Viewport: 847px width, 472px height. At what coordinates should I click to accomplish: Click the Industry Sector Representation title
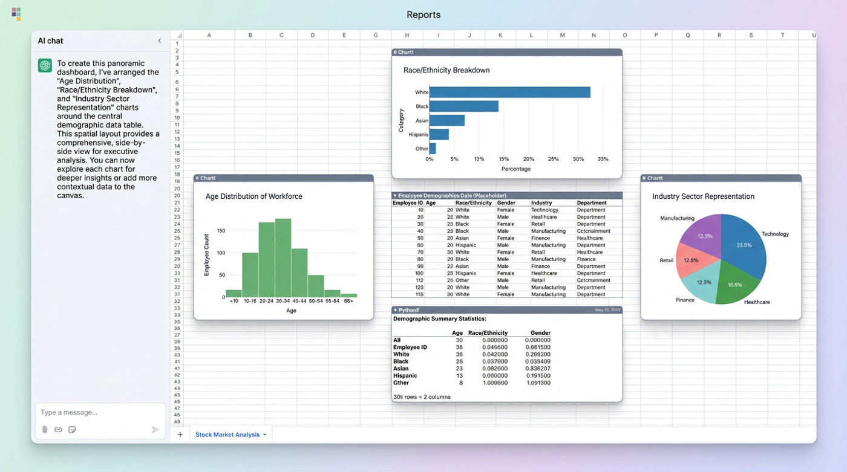click(704, 196)
